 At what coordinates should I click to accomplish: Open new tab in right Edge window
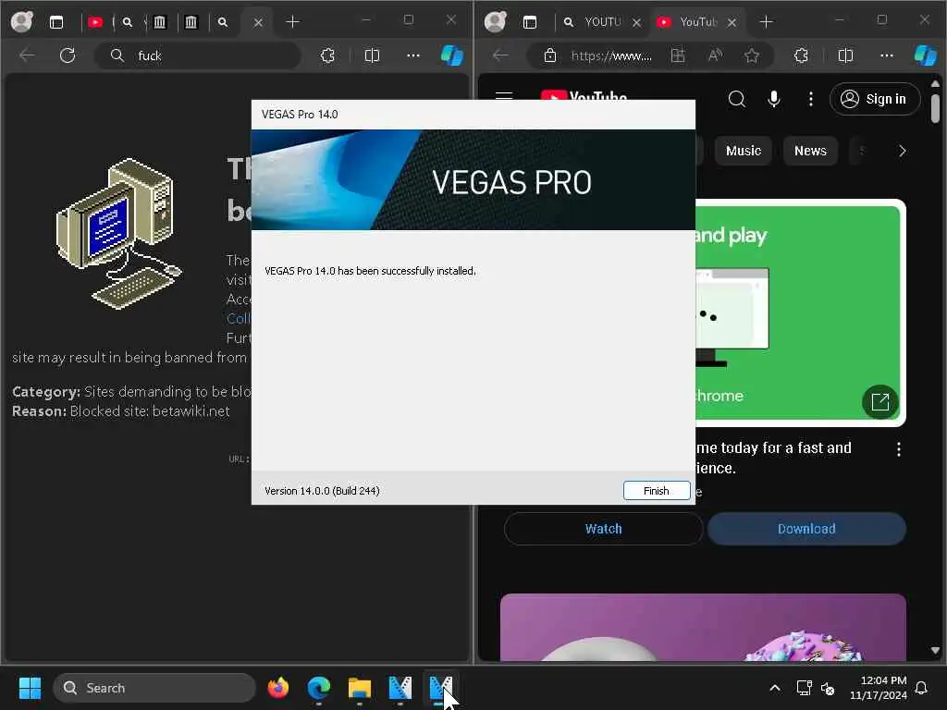(x=766, y=22)
